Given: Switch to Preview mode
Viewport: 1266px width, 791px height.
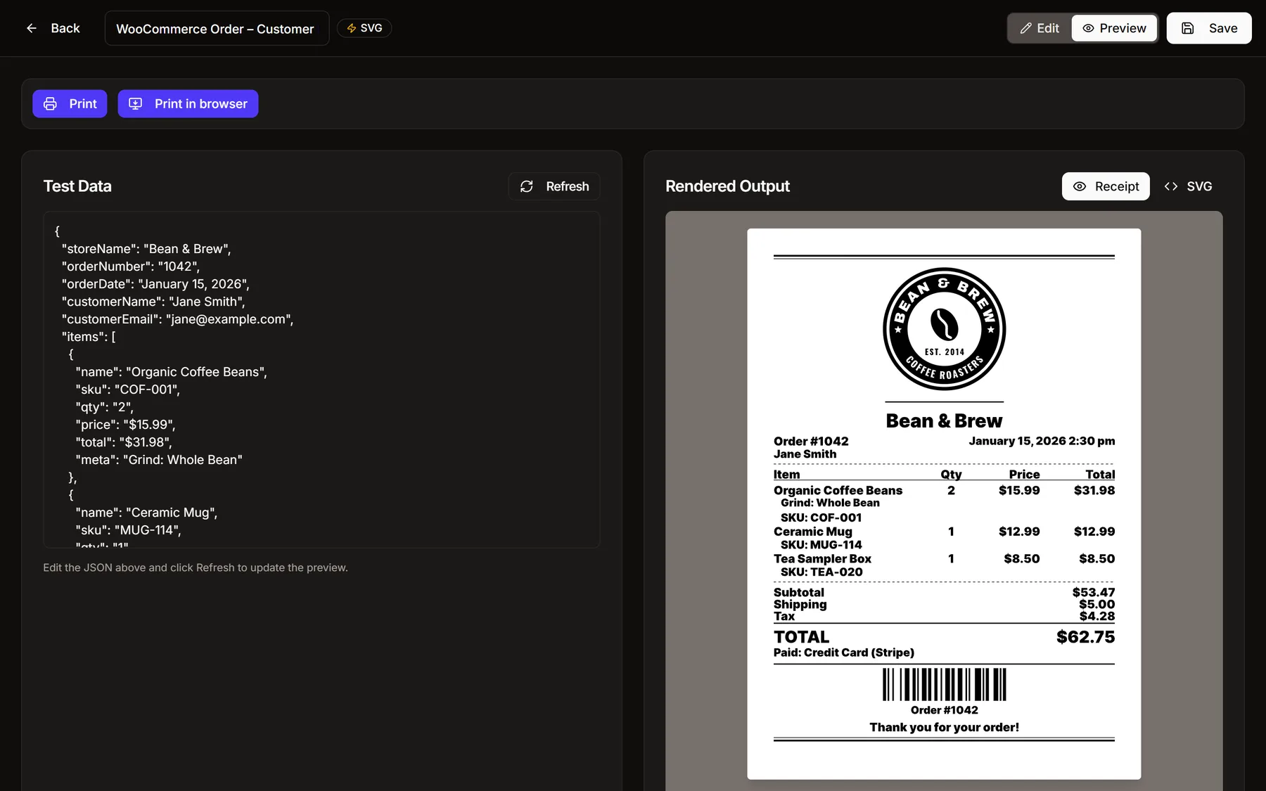Looking at the screenshot, I should tap(1114, 28).
